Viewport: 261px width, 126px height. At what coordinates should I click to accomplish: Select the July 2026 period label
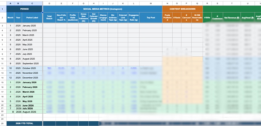tap(32, 108)
